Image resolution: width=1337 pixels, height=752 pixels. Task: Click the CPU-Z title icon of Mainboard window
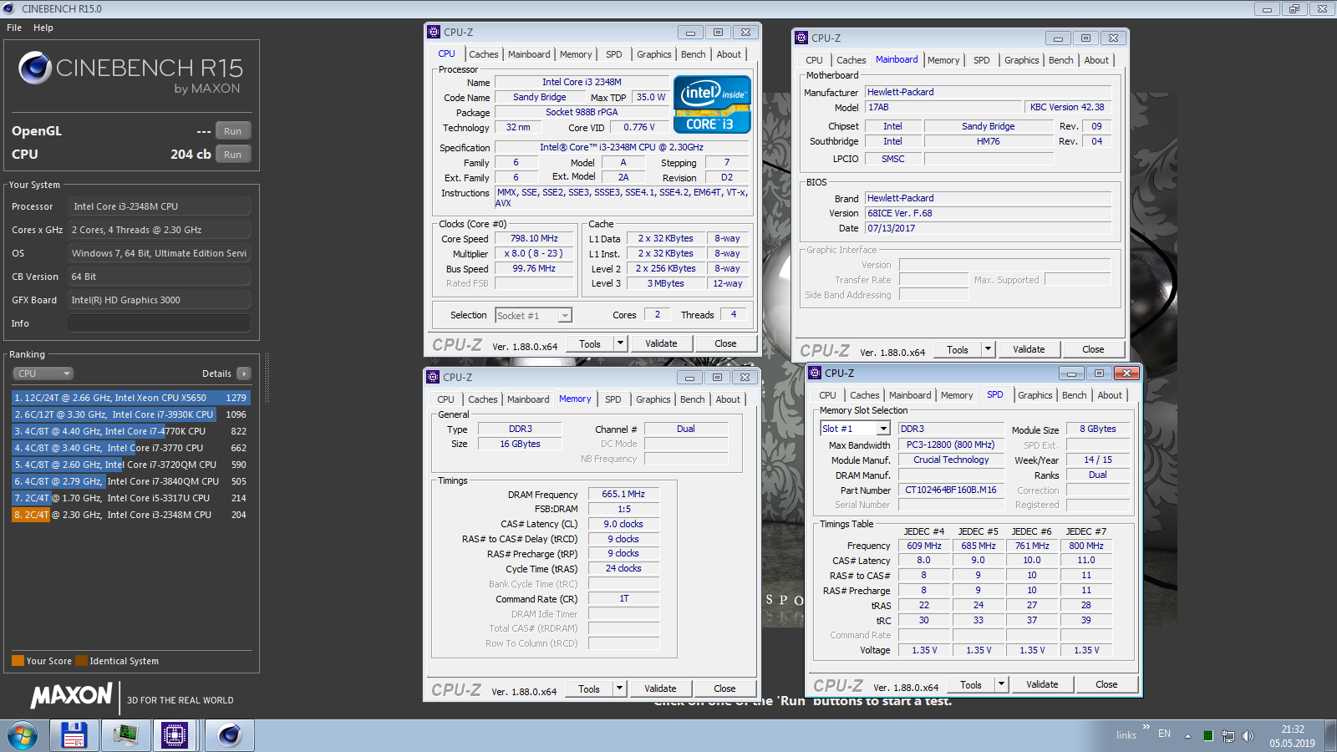pos(801,38)
